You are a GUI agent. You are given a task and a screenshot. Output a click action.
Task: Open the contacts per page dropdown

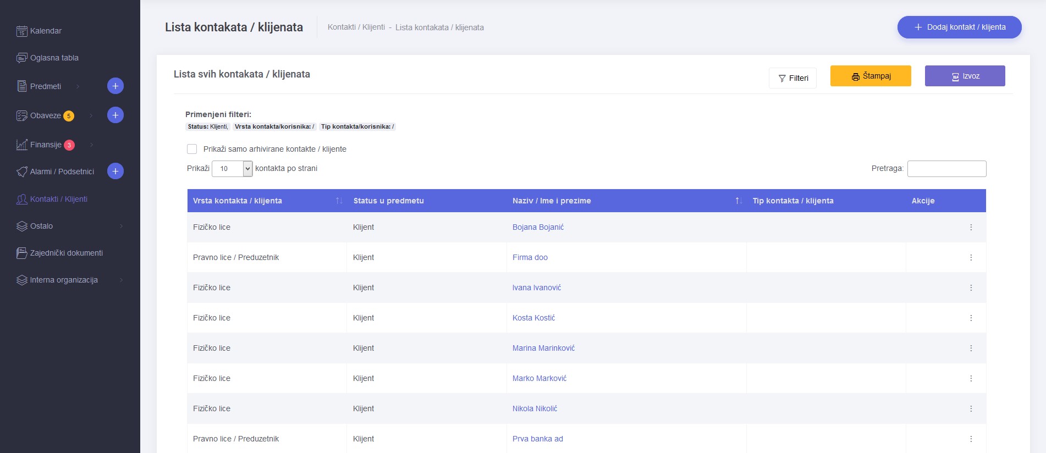coord(232,169)
